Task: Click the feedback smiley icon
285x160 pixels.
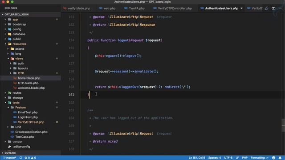Action: click(x=273, y=158)
